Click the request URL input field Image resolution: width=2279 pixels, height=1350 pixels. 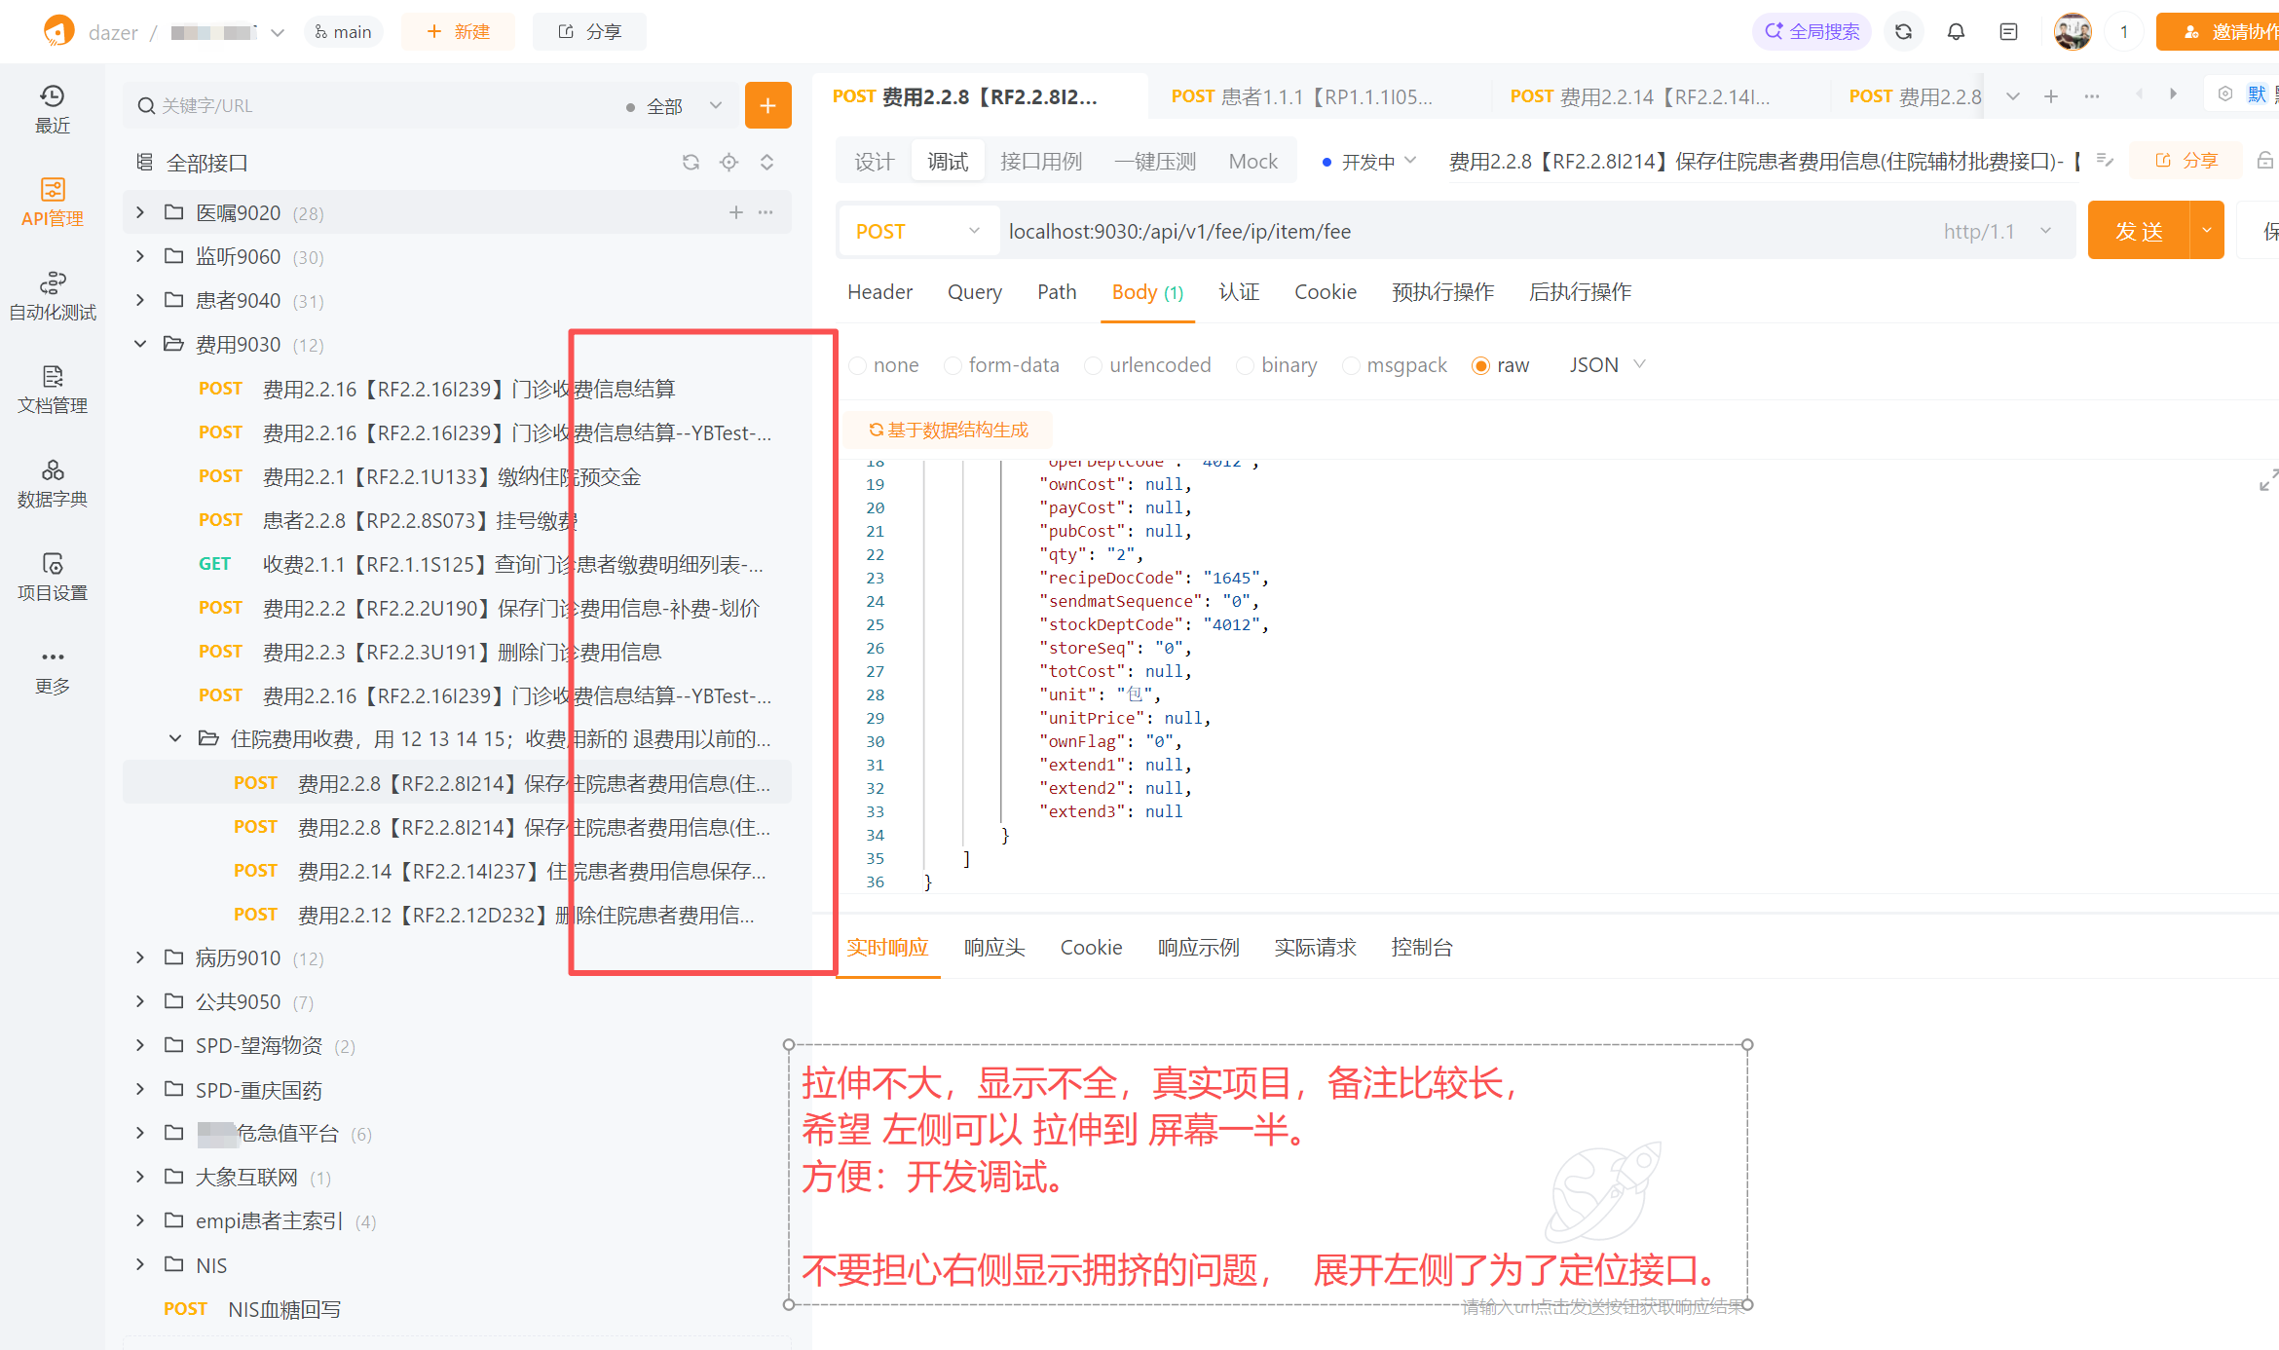coord(1364,231)
